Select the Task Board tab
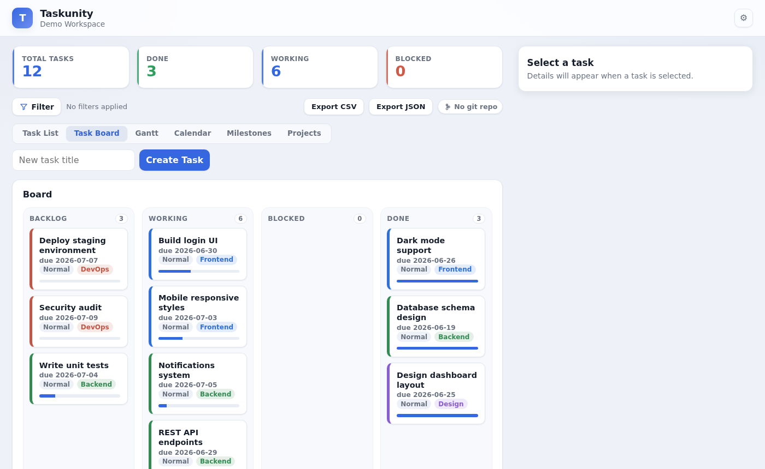The width and height of the screenshot is (765, 469). coord(97,134)
